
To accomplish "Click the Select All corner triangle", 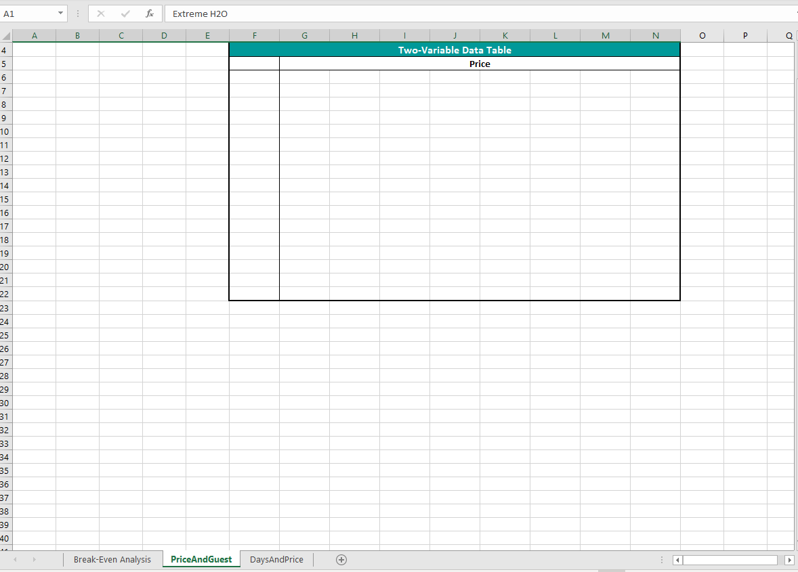I will (x=6, y=35).
